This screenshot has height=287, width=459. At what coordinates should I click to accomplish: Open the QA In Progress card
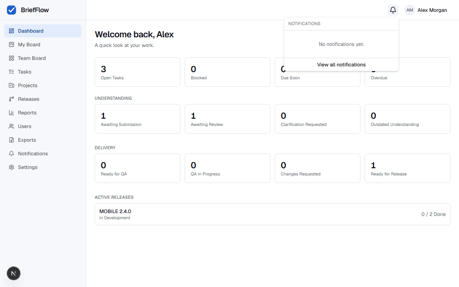point(227,168)
